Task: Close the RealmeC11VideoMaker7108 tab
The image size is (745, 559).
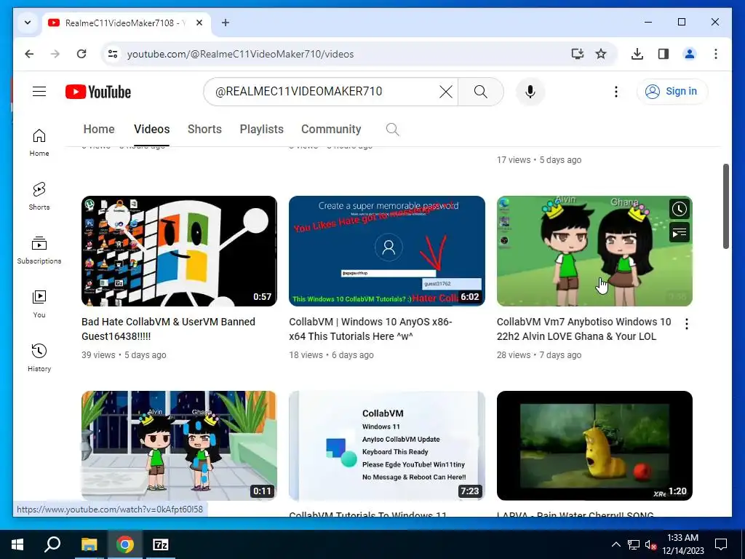Action: [199, 23]
